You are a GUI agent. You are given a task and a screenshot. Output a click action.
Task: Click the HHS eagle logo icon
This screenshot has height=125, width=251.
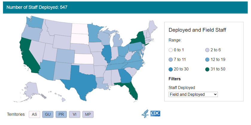(x=145, y=114)
